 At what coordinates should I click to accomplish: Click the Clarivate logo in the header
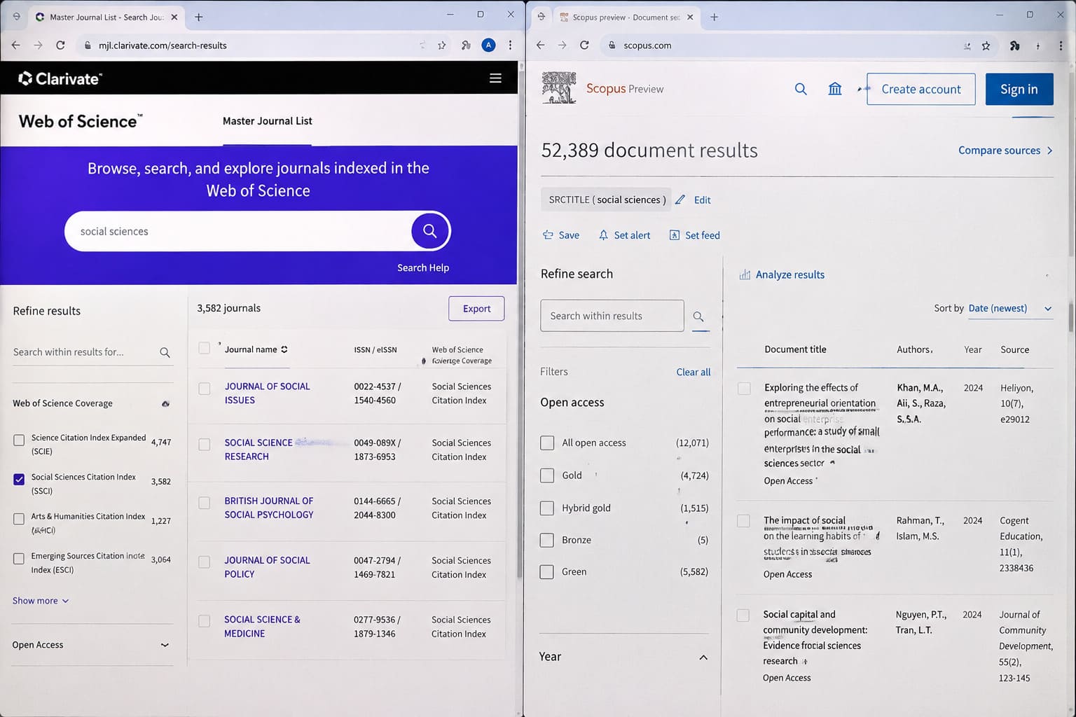(x=60, y=78)
